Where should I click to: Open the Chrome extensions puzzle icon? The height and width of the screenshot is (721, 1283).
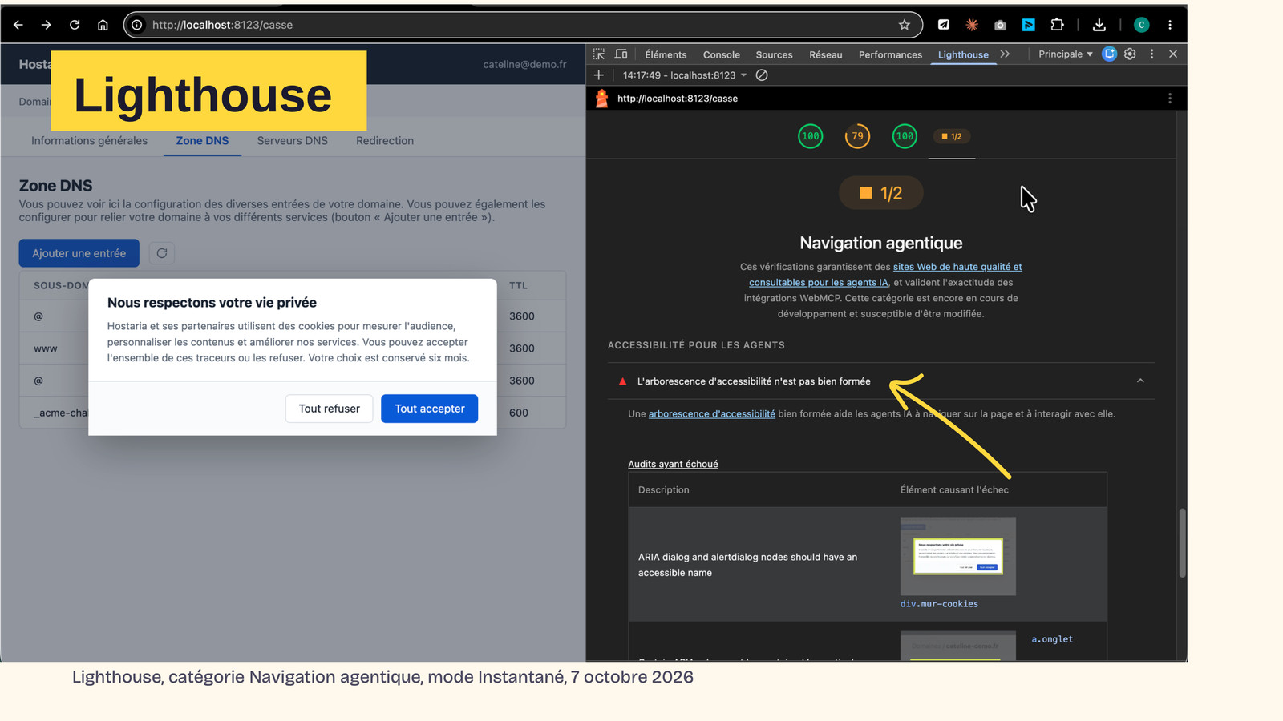pyautogui.click(x=1057, y=25)
